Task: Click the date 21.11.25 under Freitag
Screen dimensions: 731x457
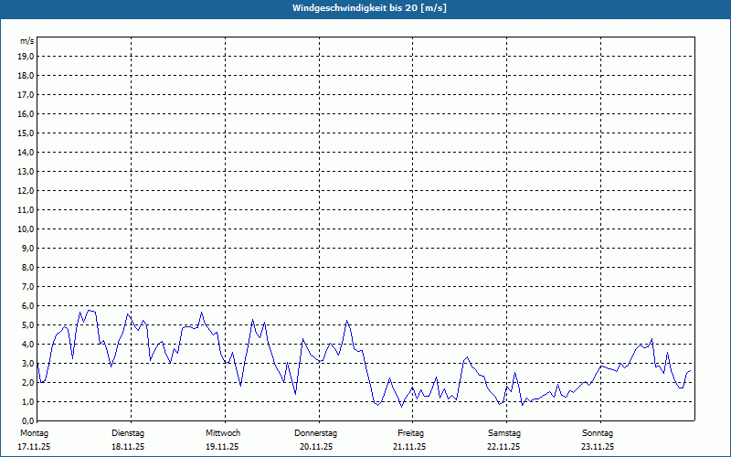Action: (410, 447)
